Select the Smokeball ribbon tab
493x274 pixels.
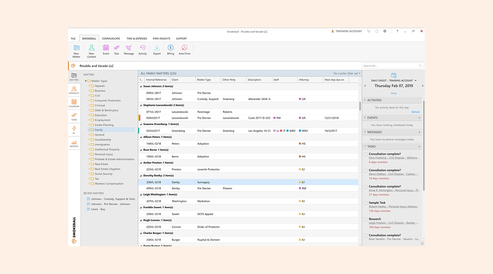point(89,39)
